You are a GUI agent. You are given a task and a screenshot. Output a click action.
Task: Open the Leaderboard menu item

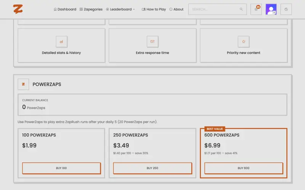(x=119, y=9)
